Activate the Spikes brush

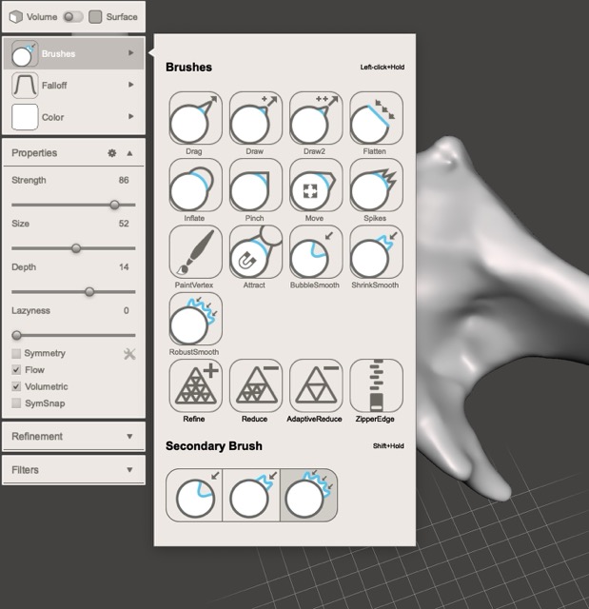[375, 186]
